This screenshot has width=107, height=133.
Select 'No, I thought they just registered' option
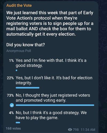pos(53,98)
